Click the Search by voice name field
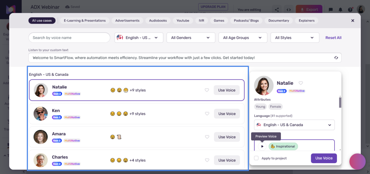Image resolution: width=370 pixels, height=174 pixels. [69, 38]
